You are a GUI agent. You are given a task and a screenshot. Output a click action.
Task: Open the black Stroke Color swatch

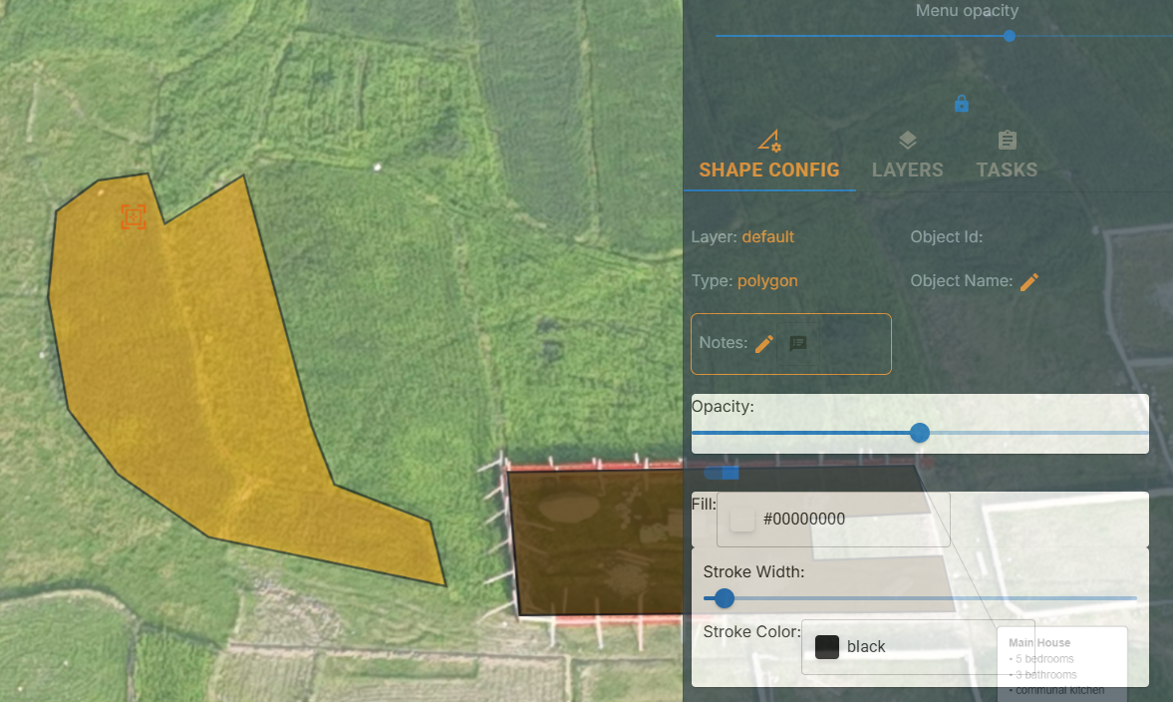click(x=827, y=647)
